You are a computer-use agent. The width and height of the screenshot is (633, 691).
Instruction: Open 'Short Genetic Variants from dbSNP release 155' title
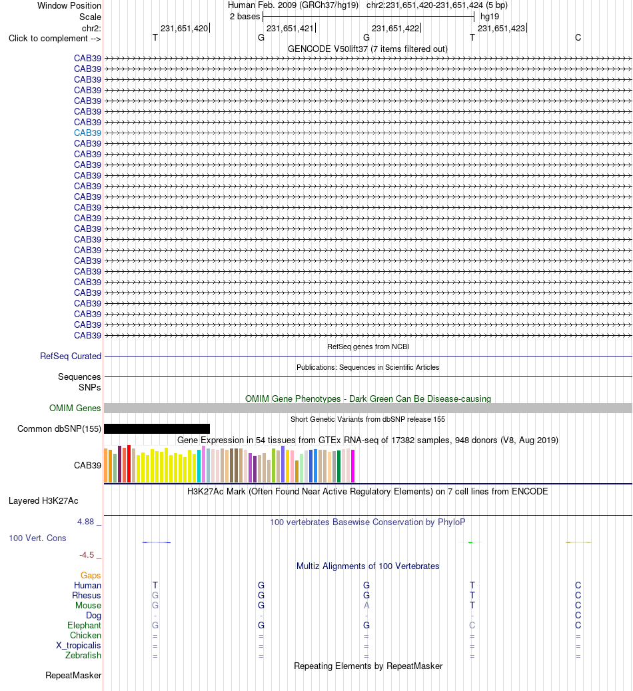click(x=368, y=420)
